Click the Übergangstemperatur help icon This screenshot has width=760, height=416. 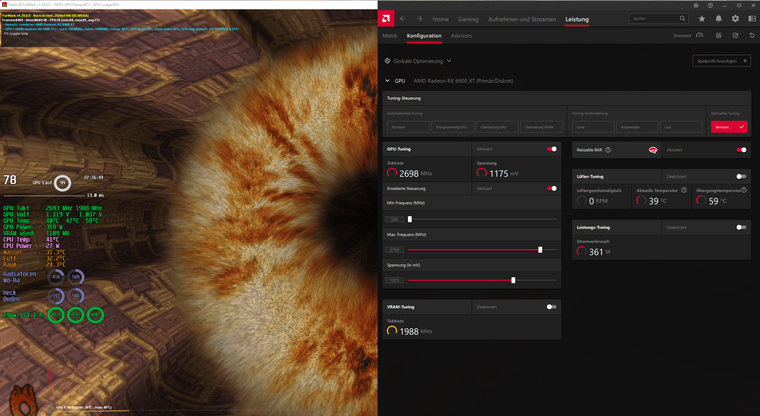coord(744,190)
